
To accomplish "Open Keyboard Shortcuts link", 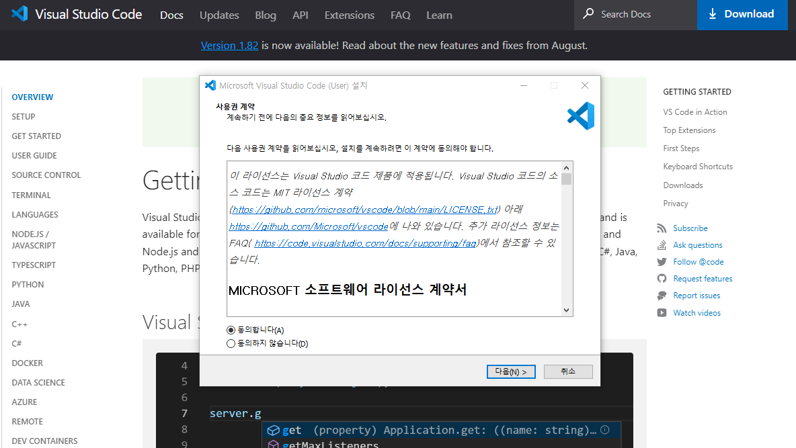I will pyautogui.click(x=698, y=167).
